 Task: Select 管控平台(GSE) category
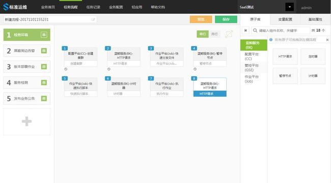click(254, 67)
